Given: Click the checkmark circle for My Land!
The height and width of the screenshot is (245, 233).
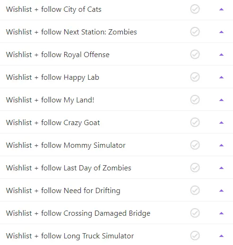Looking at the screenshot, I should coord(195,100).
